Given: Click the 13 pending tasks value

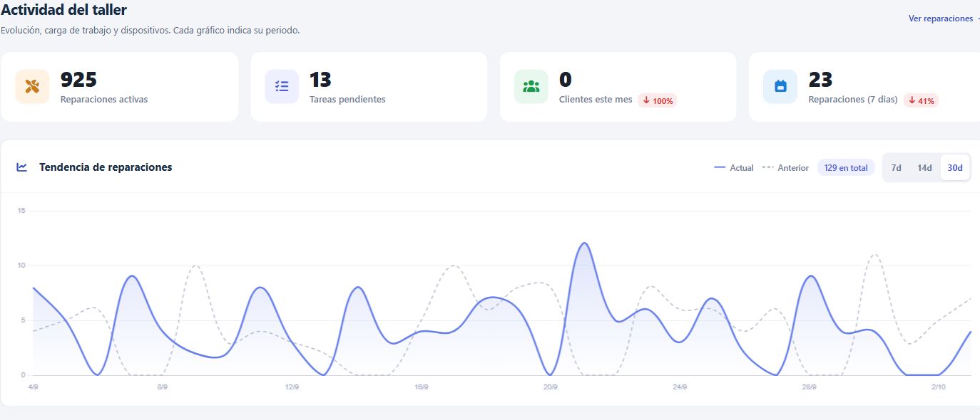Looking at the screenshot, I should point(320,80).
